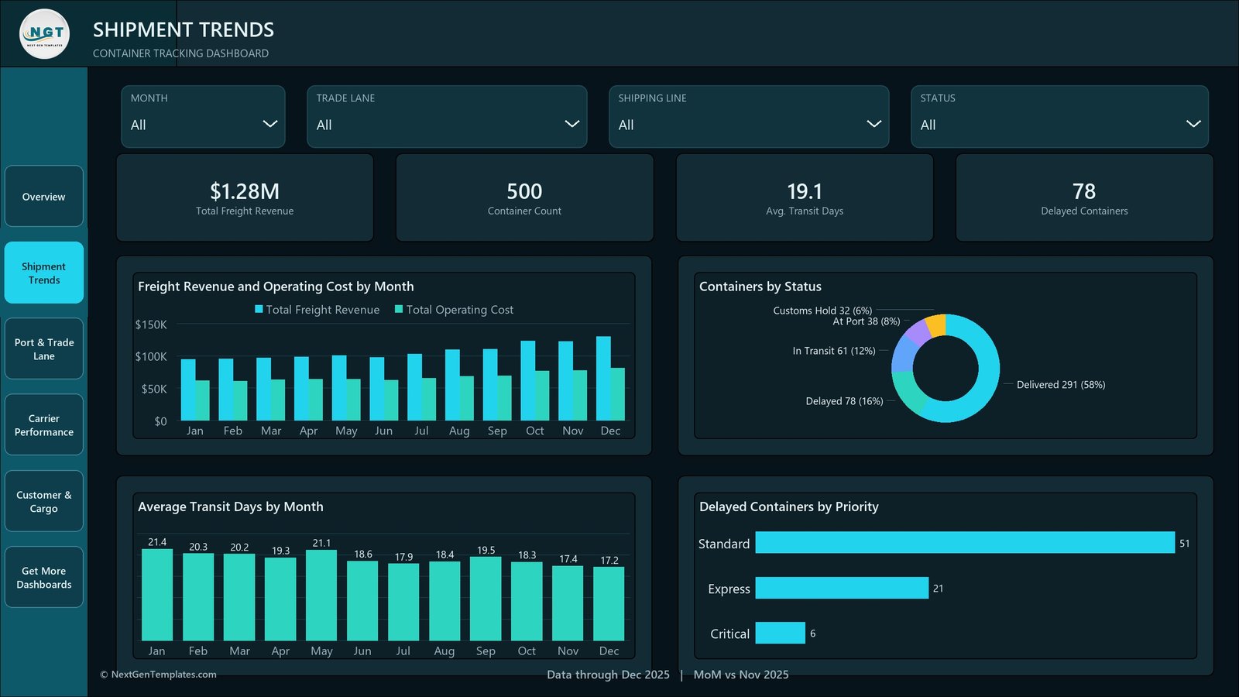The width and height of the screenshot is (1239, 697).
Task: Open the Customer & Cargo page
Action: (x=44, y=501)
